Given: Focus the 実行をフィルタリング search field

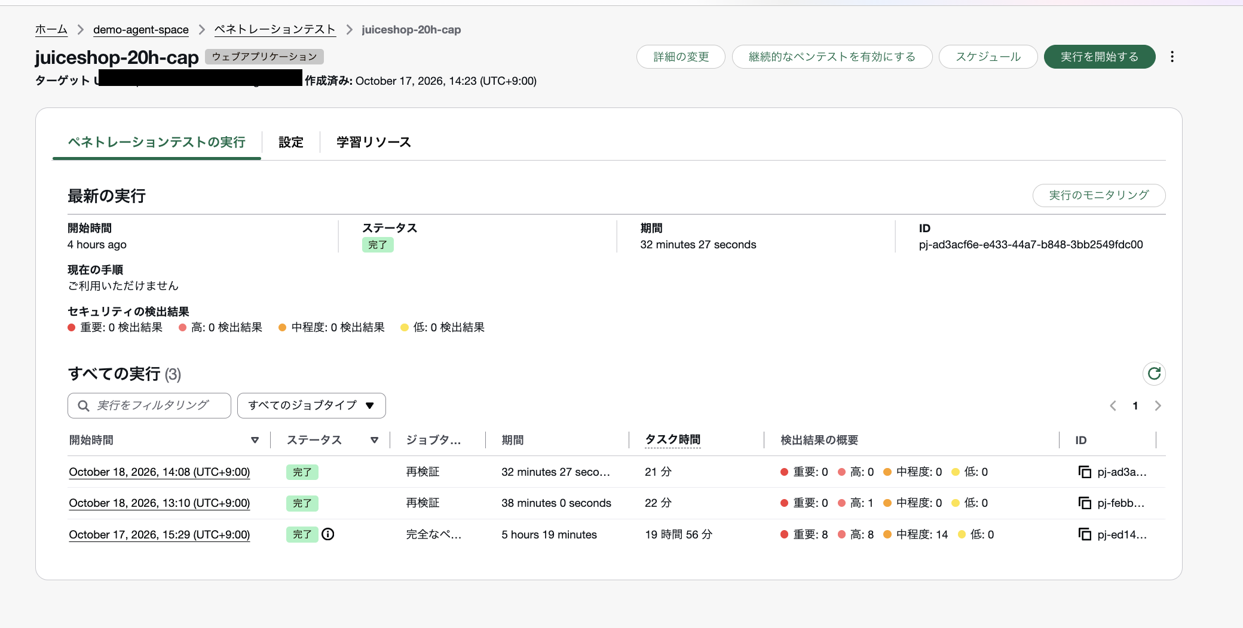Looking at the screenshot, I should tap(149, 405).
